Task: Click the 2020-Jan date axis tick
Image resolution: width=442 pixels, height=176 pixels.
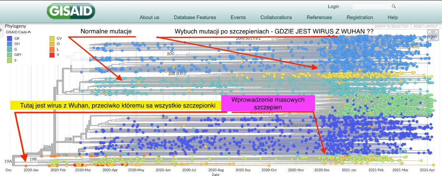Action: (x=31, y=170)
